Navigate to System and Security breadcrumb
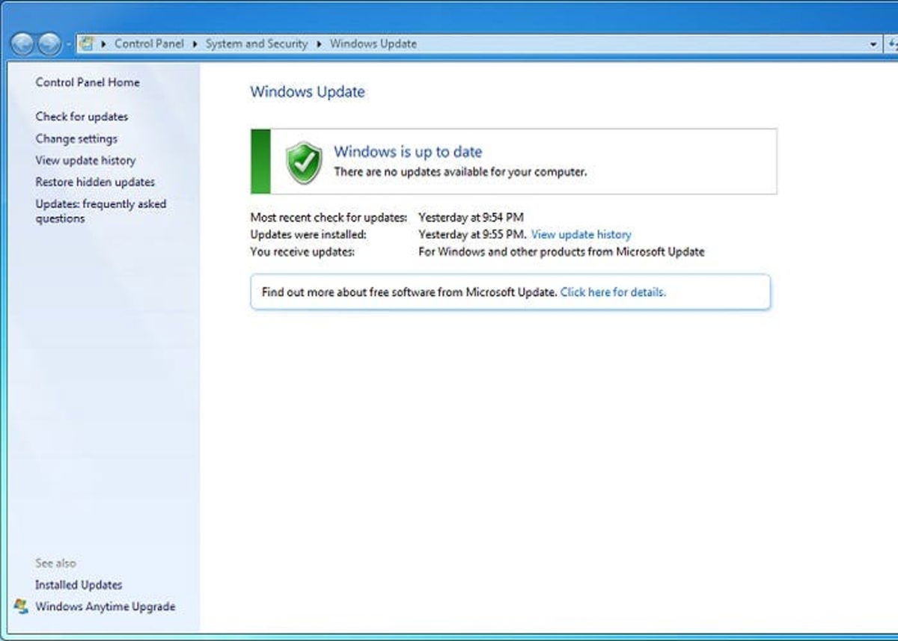Screen dimensions: 898x641 257,43
